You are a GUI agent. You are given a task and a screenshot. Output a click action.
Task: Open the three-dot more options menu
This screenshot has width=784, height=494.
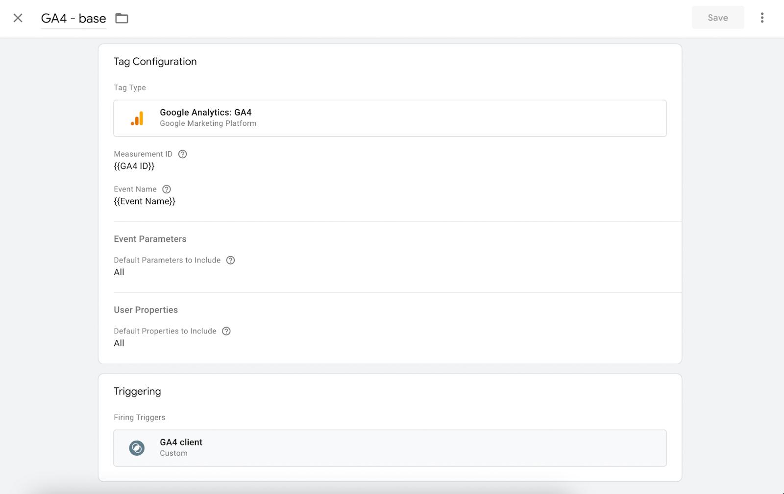(762, 18)
